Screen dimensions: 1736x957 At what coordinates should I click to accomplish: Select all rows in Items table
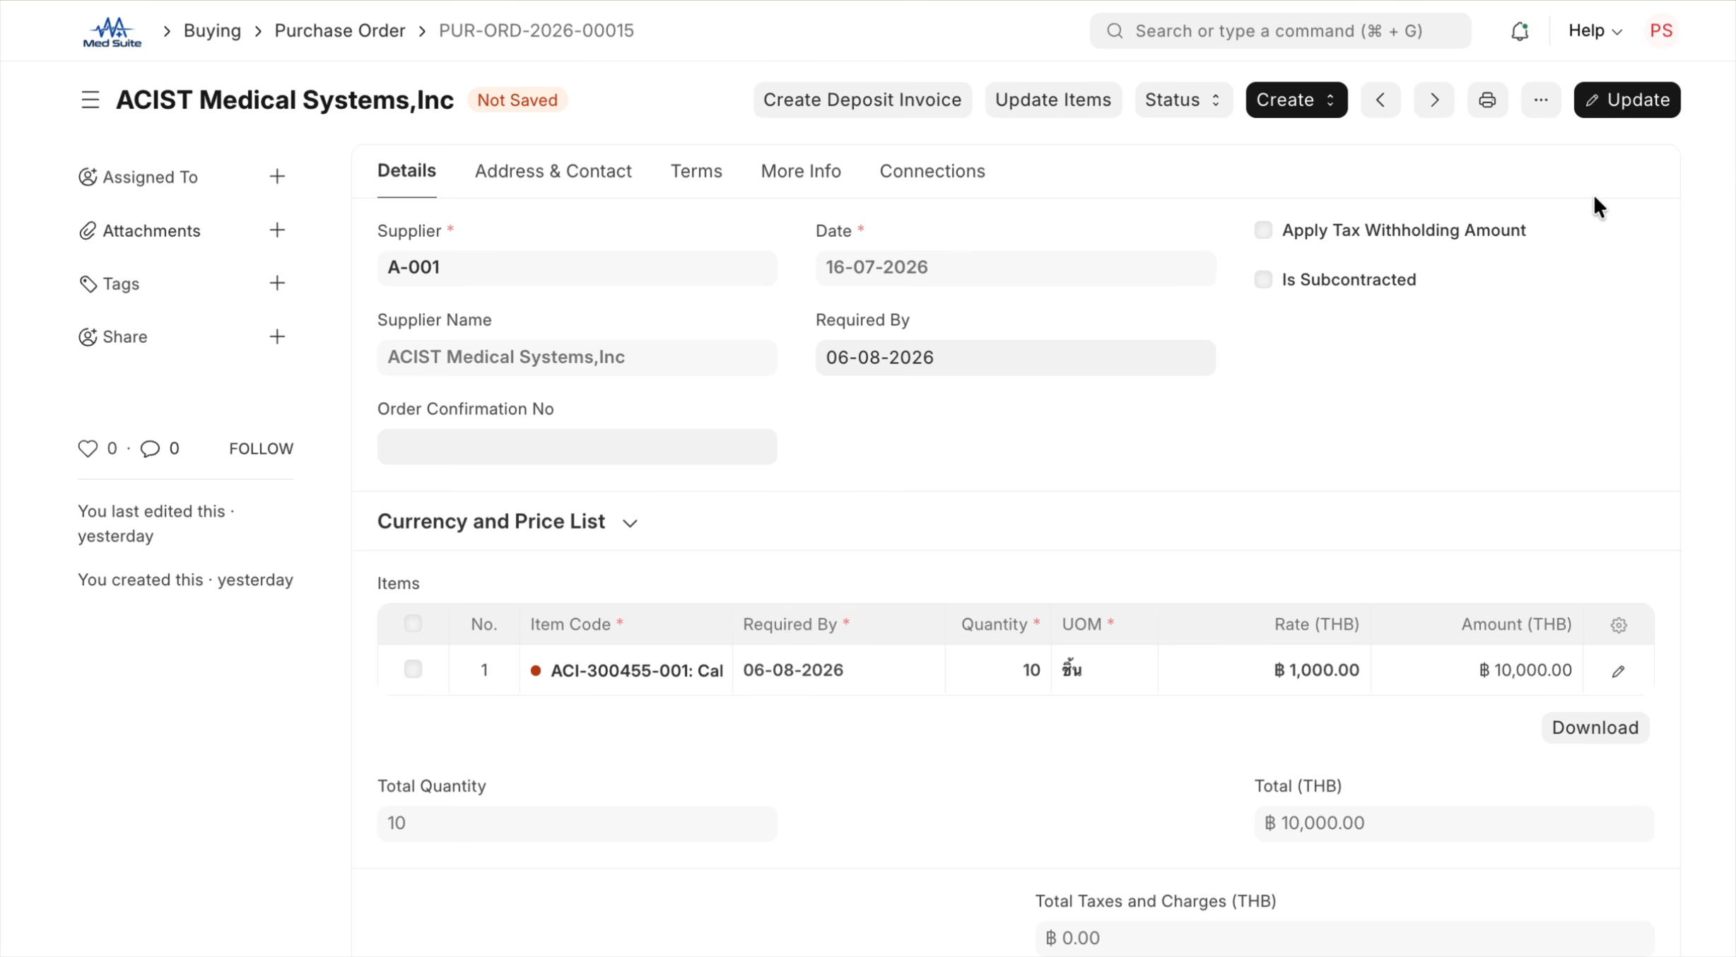pyautogui.click(x=413, y=623)
